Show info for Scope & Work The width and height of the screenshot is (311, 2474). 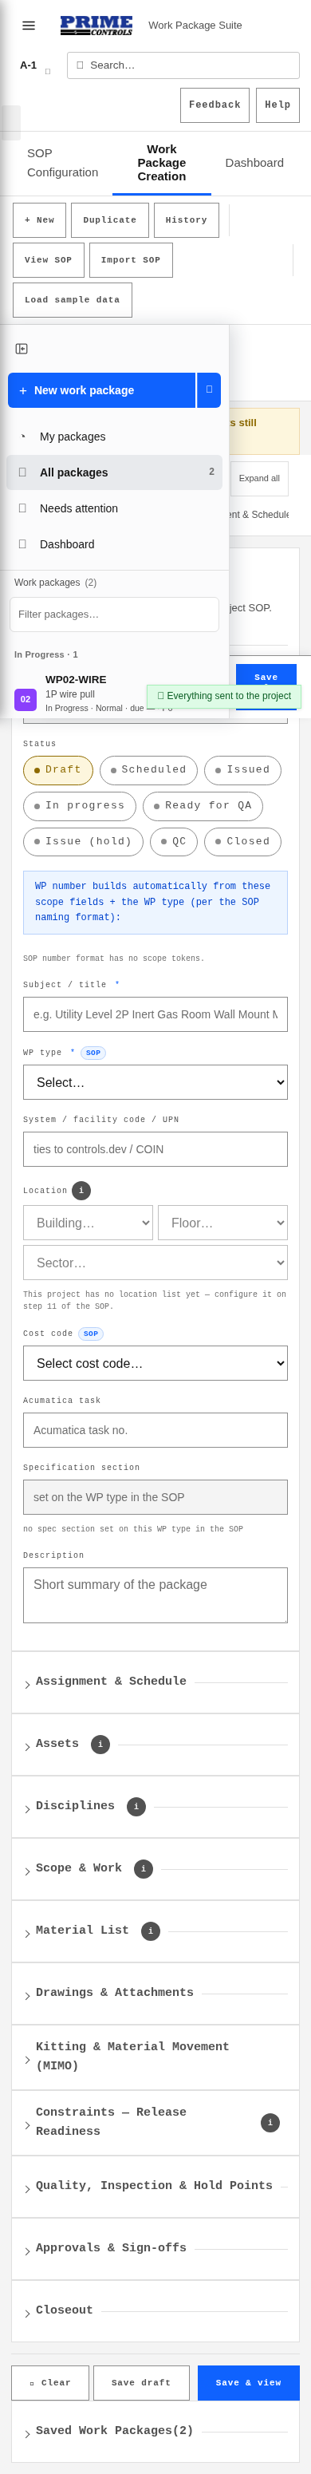(144, 1869)
